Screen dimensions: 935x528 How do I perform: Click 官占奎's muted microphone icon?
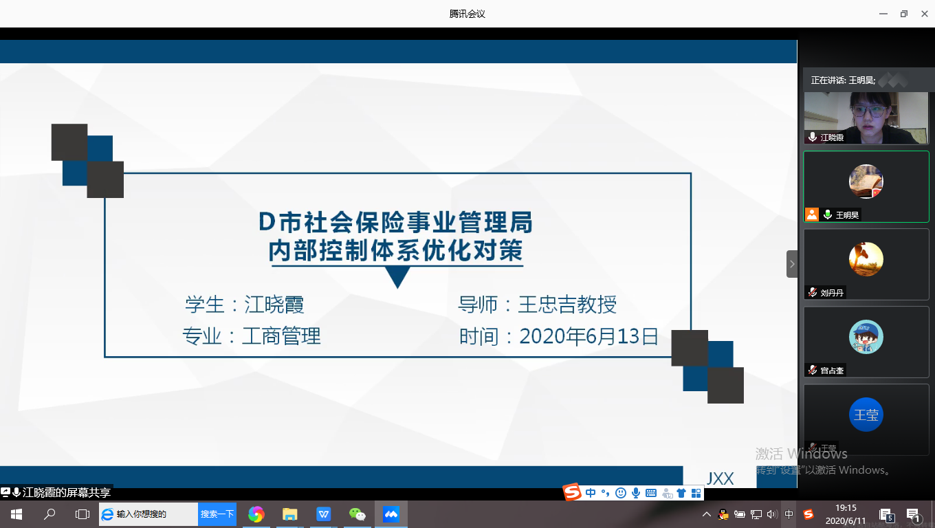(x=813, y=370)
